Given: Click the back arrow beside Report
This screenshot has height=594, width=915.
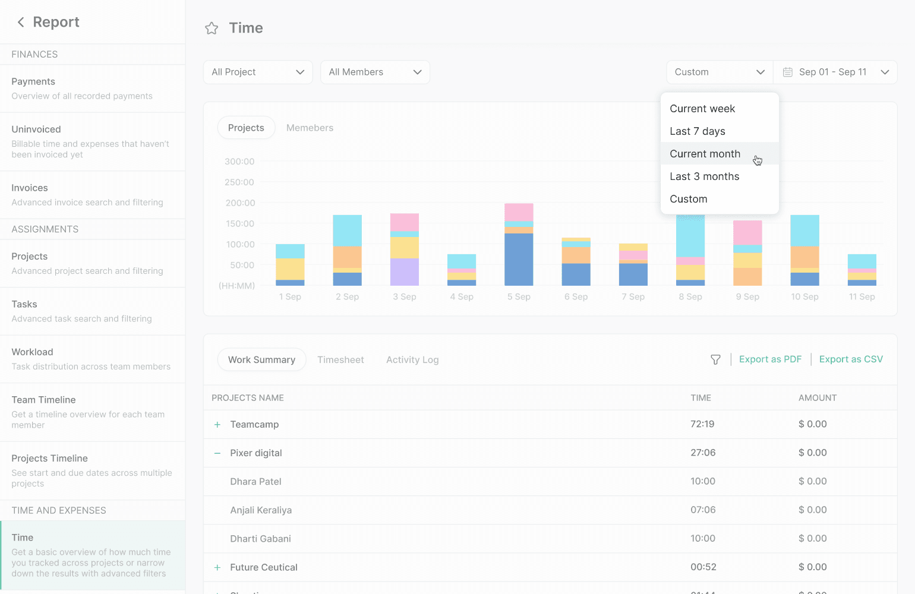Looking at the screenshot, I should click(21, 23).
